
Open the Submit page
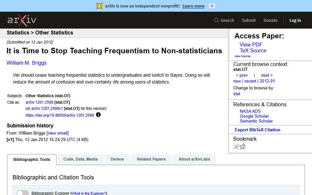[249, 20]
